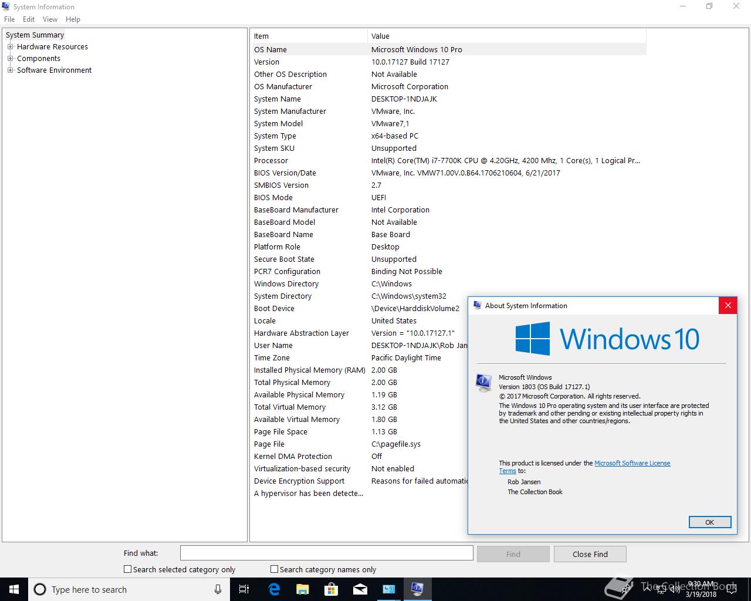Expand the Software Environment node
751x601 pixels.
pos(10,70)
